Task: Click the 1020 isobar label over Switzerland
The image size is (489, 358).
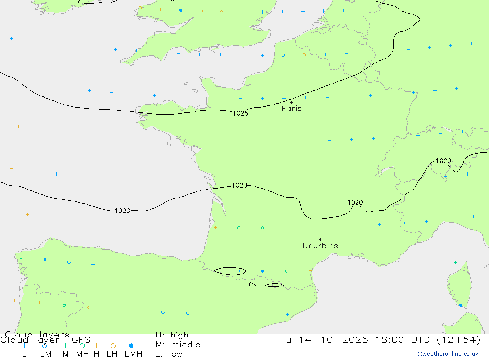Action: click(443, 161)
